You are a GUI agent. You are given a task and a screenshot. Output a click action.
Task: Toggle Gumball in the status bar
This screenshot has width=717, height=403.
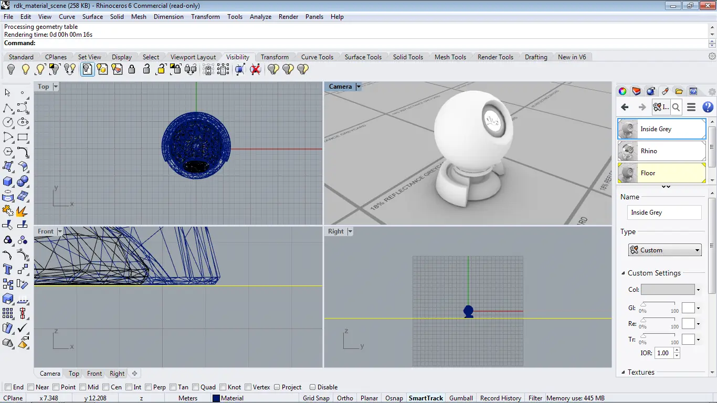(461, 398)
